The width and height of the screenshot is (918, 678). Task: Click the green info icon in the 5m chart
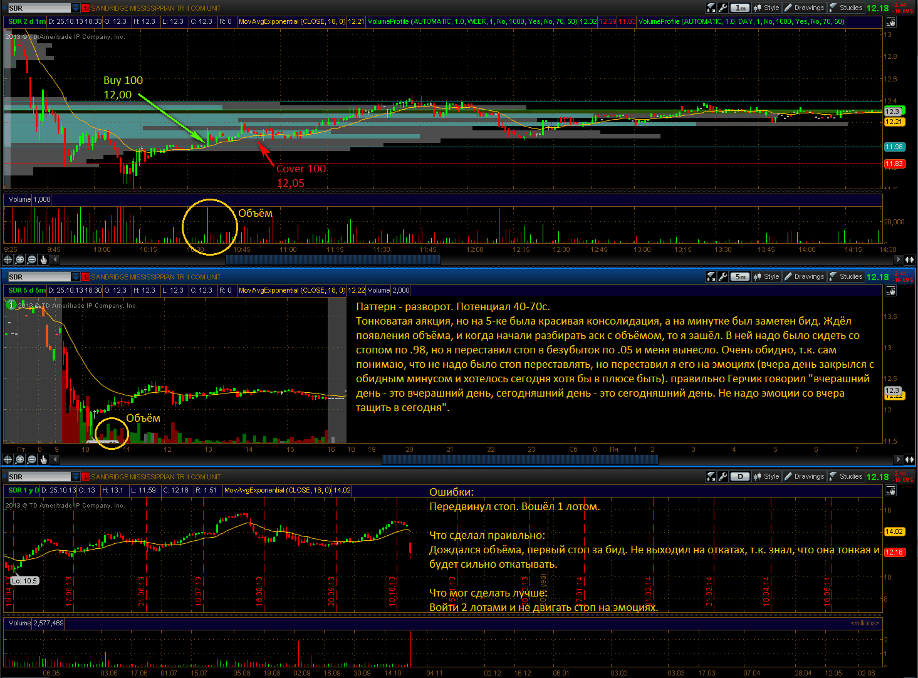tap(11, 305)
